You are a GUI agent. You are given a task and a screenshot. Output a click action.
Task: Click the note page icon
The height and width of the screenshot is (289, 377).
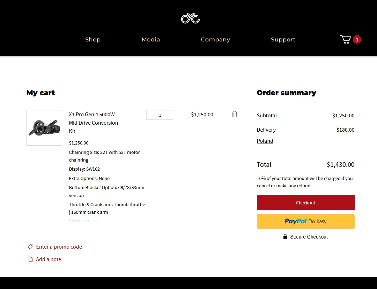(x=30, y=259)
